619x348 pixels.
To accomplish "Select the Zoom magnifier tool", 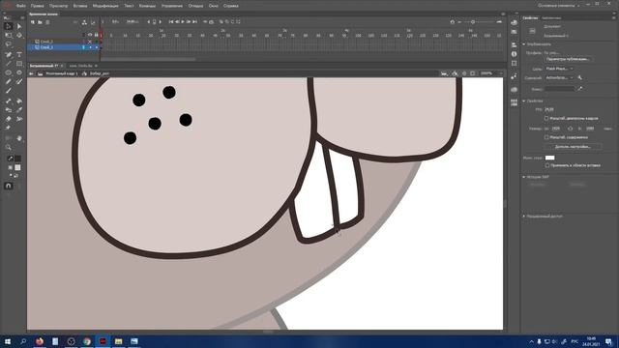I will click(9, 148).
